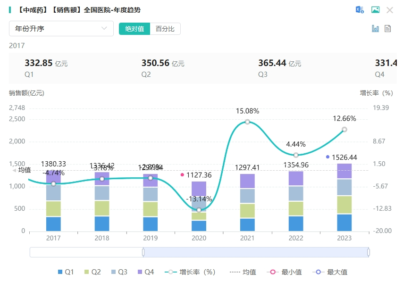The image size is (403, 281).
Task: Click right handle of year range slider
Action: coord(369,252)
